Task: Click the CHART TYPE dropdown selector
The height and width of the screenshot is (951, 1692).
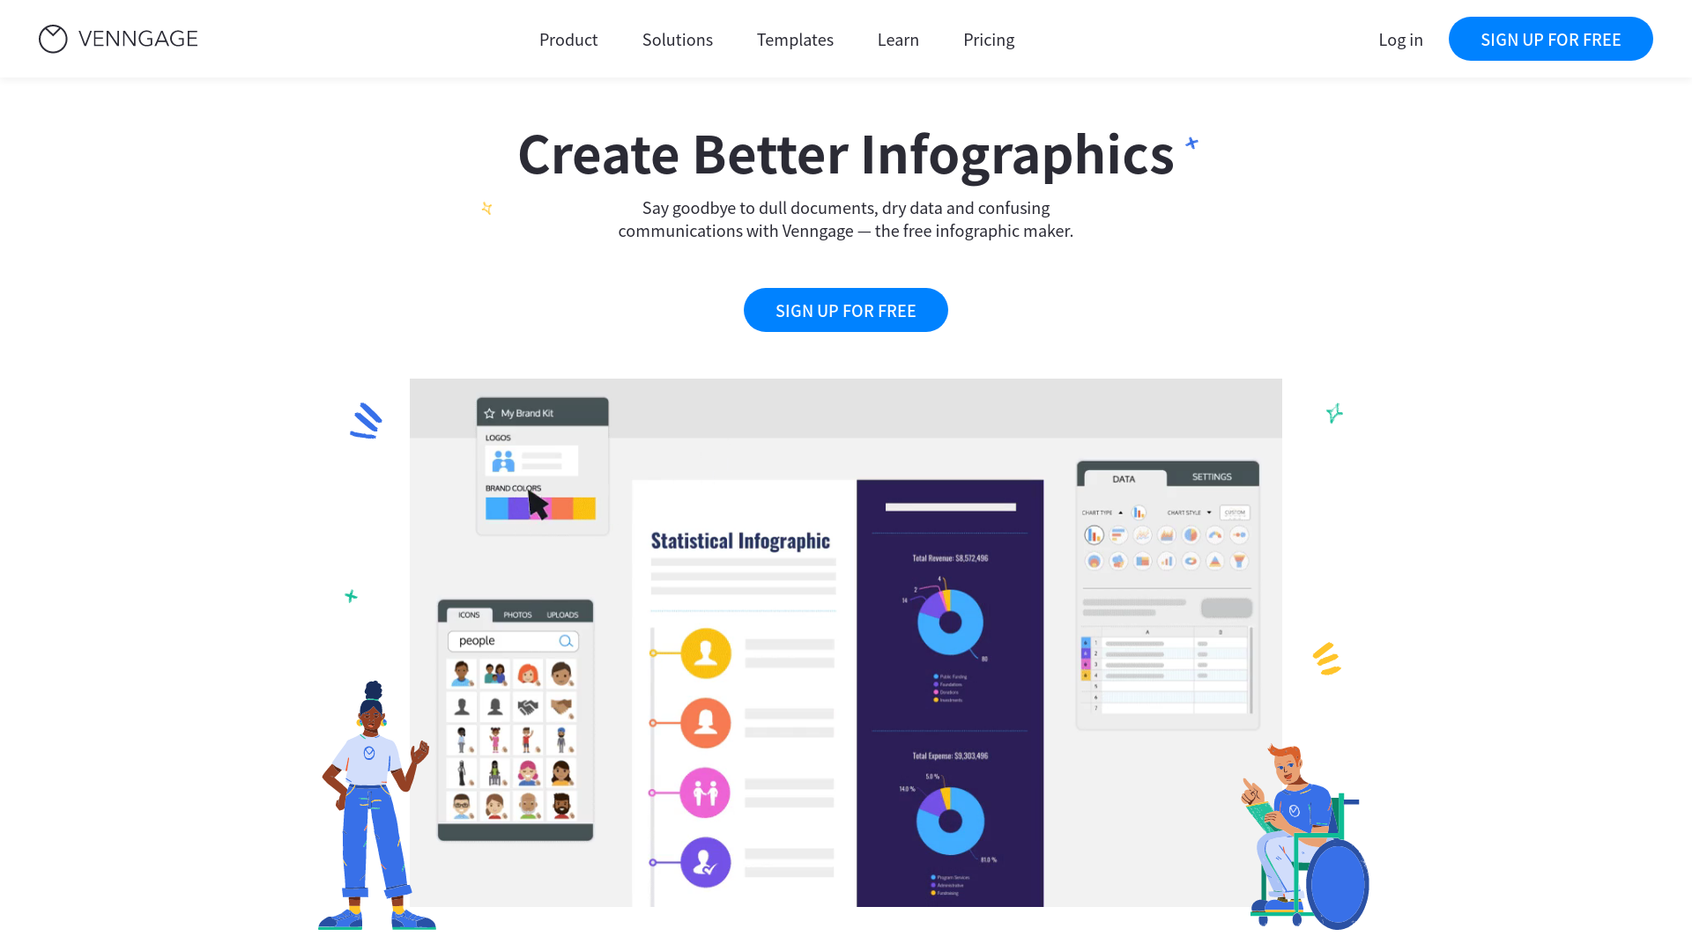Action: click(x=1119, y=511)
